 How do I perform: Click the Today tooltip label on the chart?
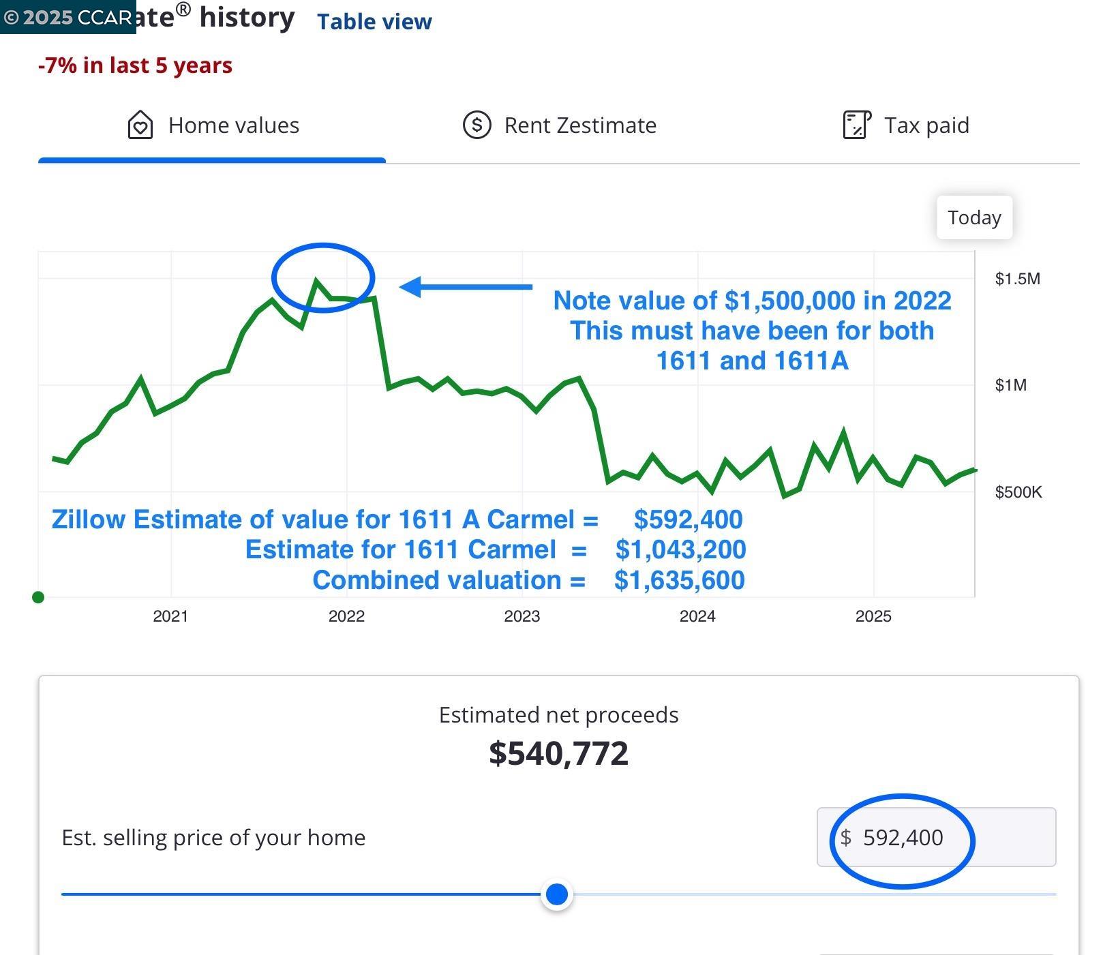[x=974, y=217]
